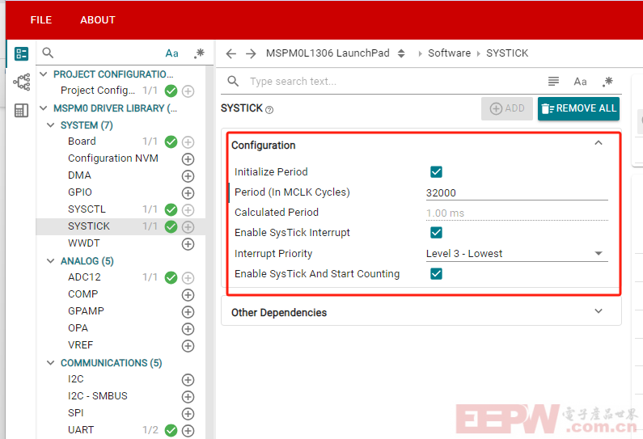The height and width of the screenshot is (439, 643).
Task: Add a Configuration NVM instance
Action: pyautogui.click(x=188, y=159)
